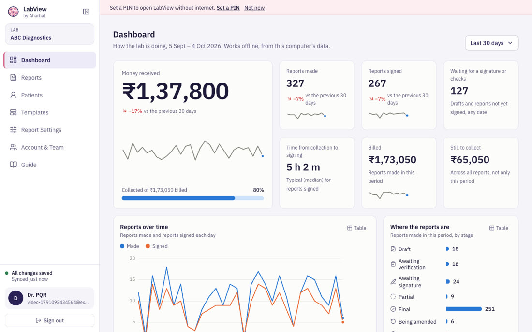Show Reports over time as Table

point(356,228)
